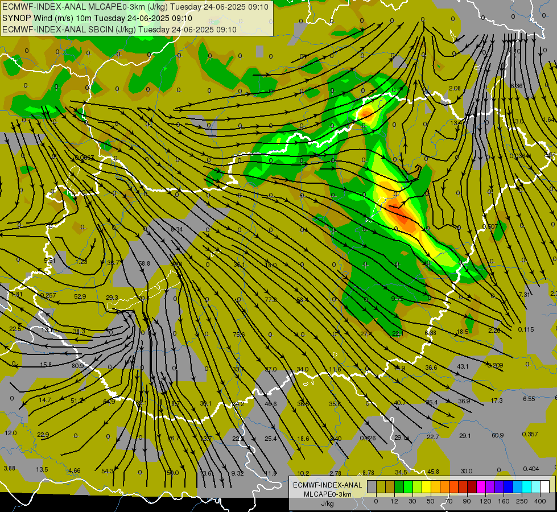The height and width of the screenshot is (512, 557).
Task: Click the dark green legend swatch
Action: tap(399, 487)
